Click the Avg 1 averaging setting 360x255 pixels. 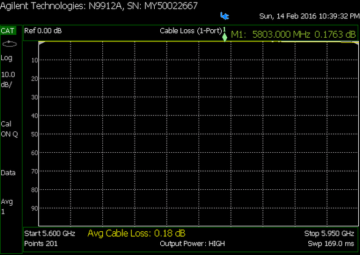pyautogui.click(x=7, y=206)
